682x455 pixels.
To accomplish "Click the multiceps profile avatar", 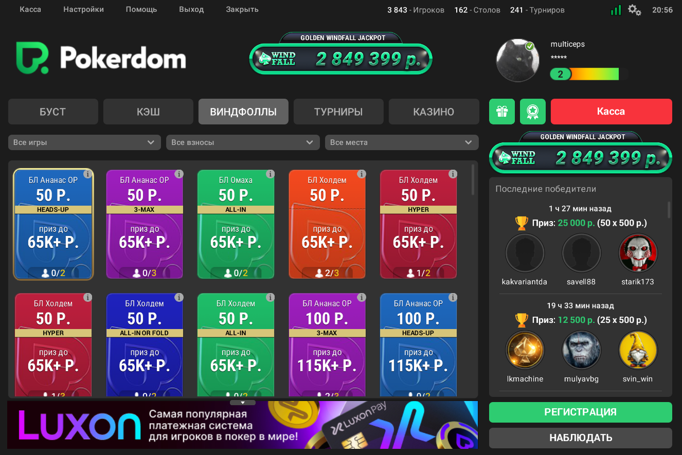I will [x=517, y=60].
